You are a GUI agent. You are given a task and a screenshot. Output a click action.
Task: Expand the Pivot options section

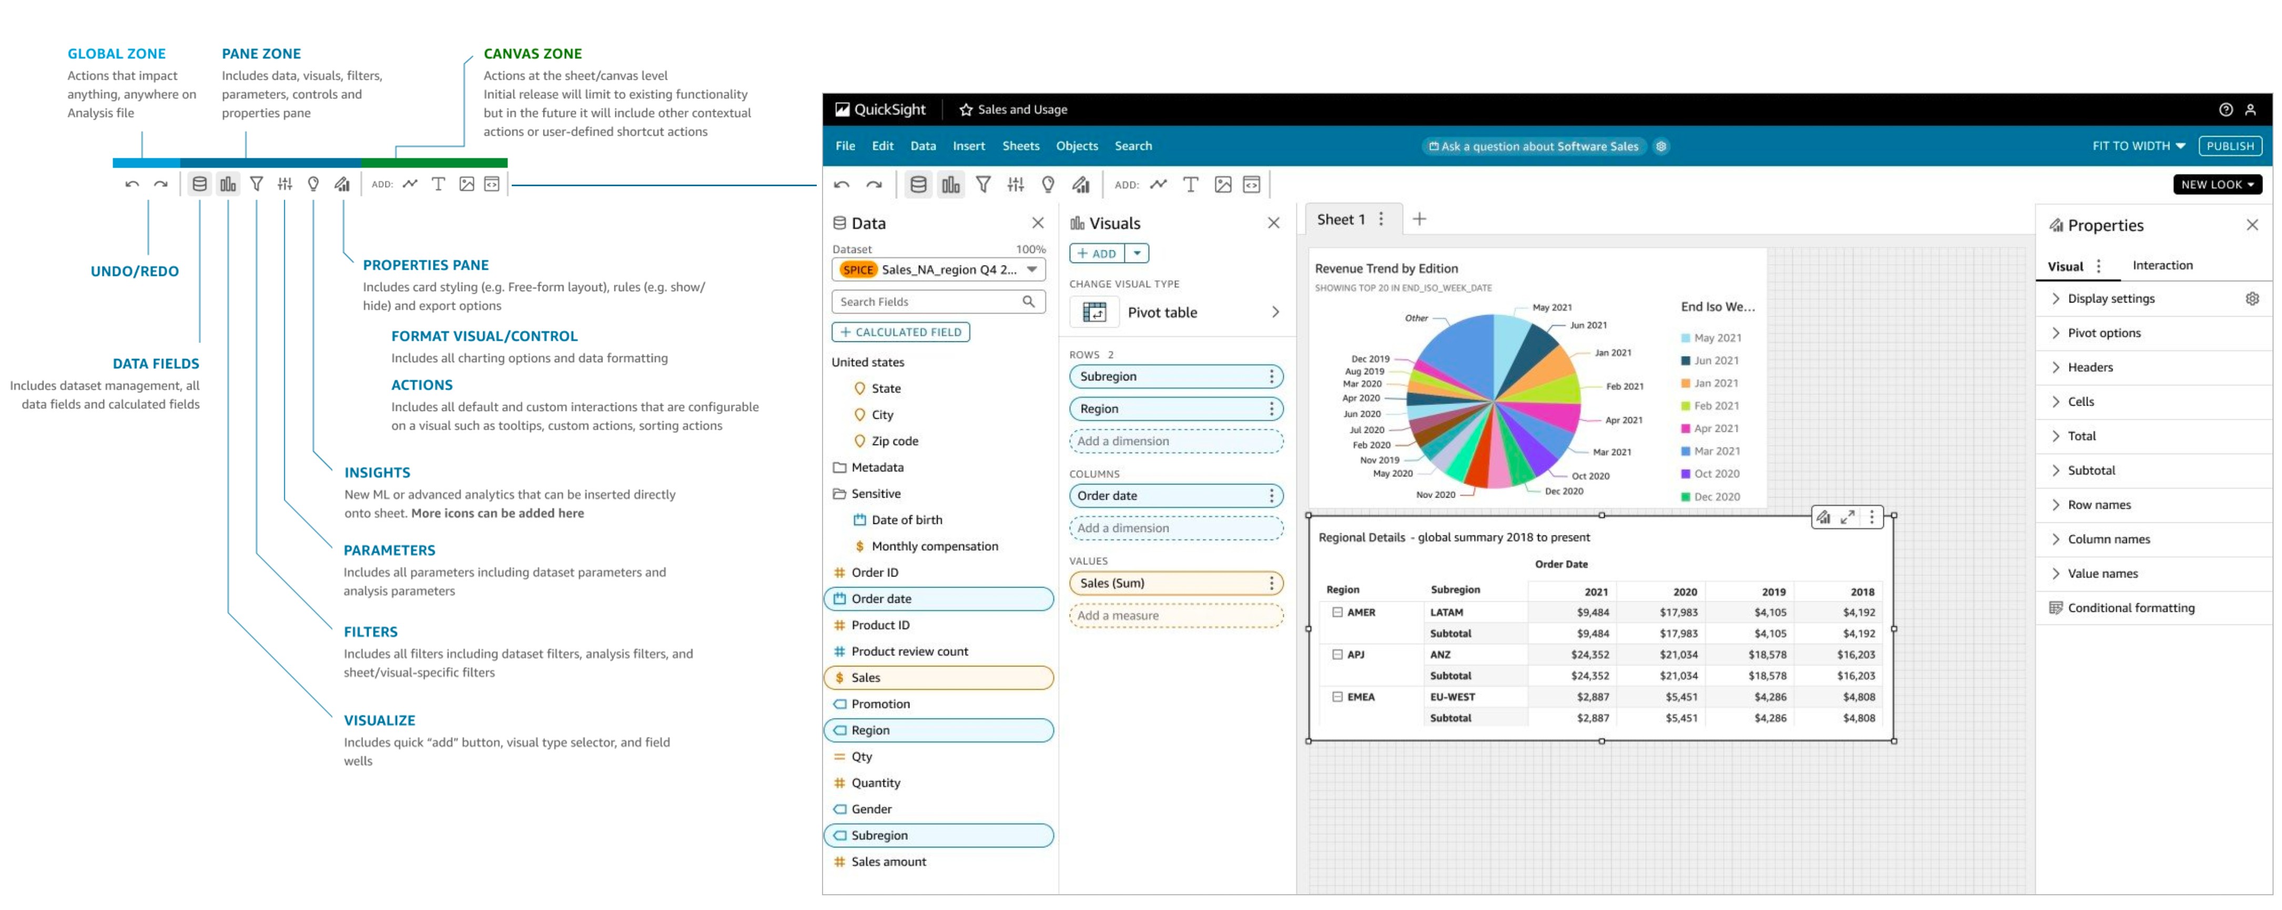click(x=2103, y=333)
